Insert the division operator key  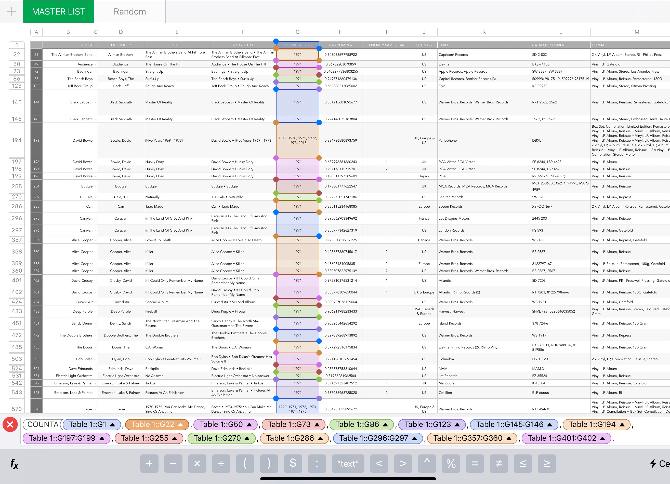221,463
